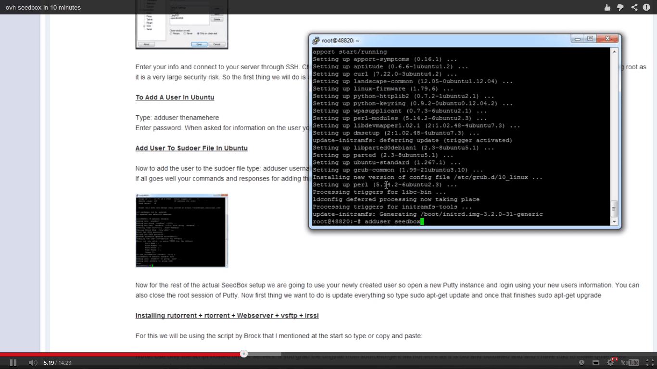This screenshot has width=657, height=369.
Task: Click the terminal scrollbar down arrow
Action: [x=614, y=221]
